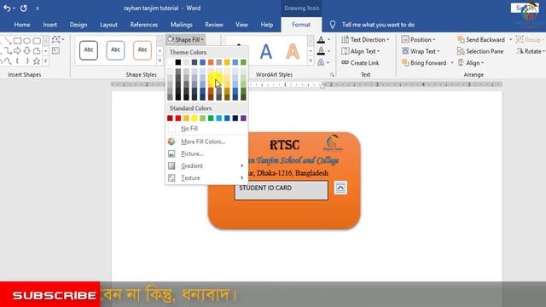Click the Redo icon in the title bar
The image size is (546, 307).
(24, 8)
